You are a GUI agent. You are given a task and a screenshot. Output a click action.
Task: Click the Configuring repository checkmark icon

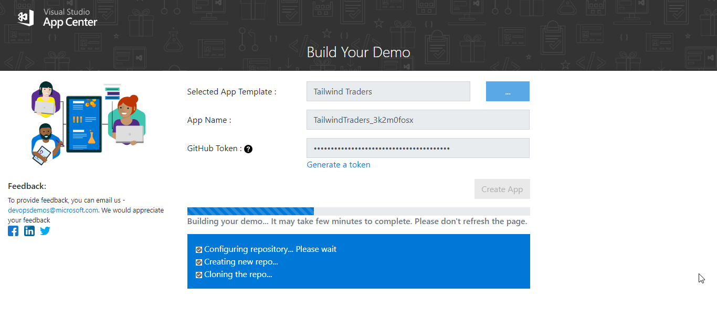pyautogui.click(x=199, y=249)
